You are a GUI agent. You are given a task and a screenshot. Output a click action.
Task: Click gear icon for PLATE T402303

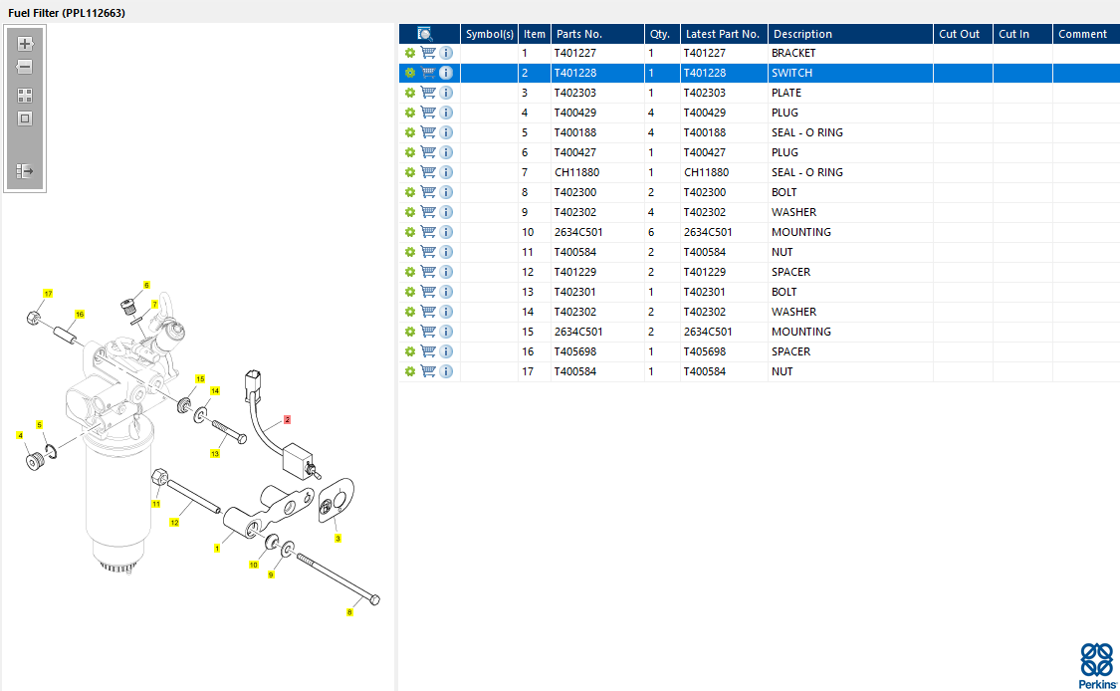click(410, 93)
